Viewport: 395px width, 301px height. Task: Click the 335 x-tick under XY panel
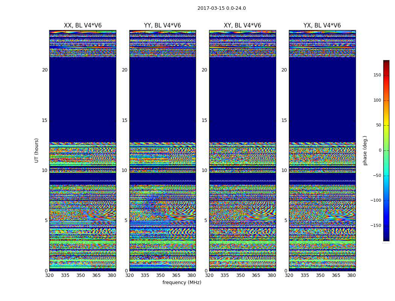pyautogui.click(x=225, y=275)
